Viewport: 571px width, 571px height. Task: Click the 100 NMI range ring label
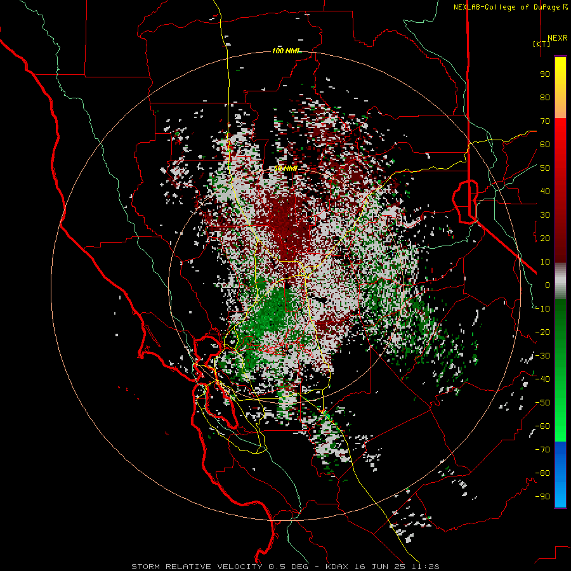[286, 51]
